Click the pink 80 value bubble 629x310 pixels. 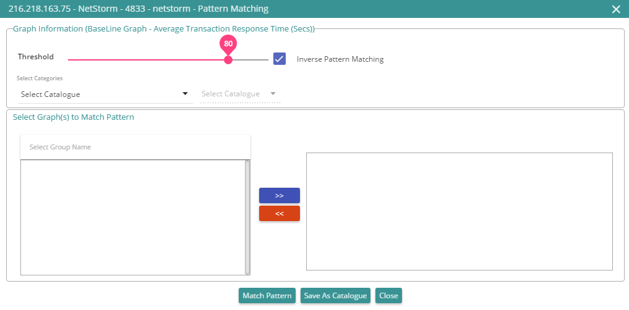click(x=228, y=44)
